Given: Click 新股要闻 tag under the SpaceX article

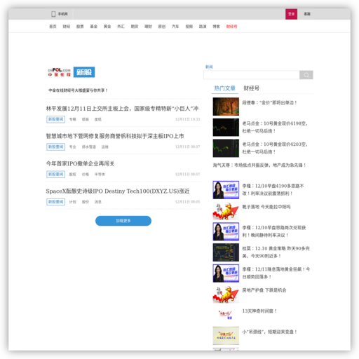Looking at the screenshot, I should pyautogui.click(x=56, y=202).
